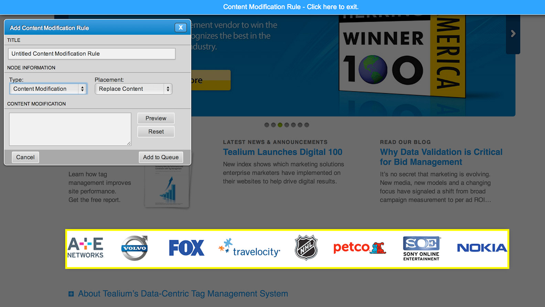Go to next slide with carousel arrow
Viewport: 545px width, 307px height.
click(x=513, y=34)
